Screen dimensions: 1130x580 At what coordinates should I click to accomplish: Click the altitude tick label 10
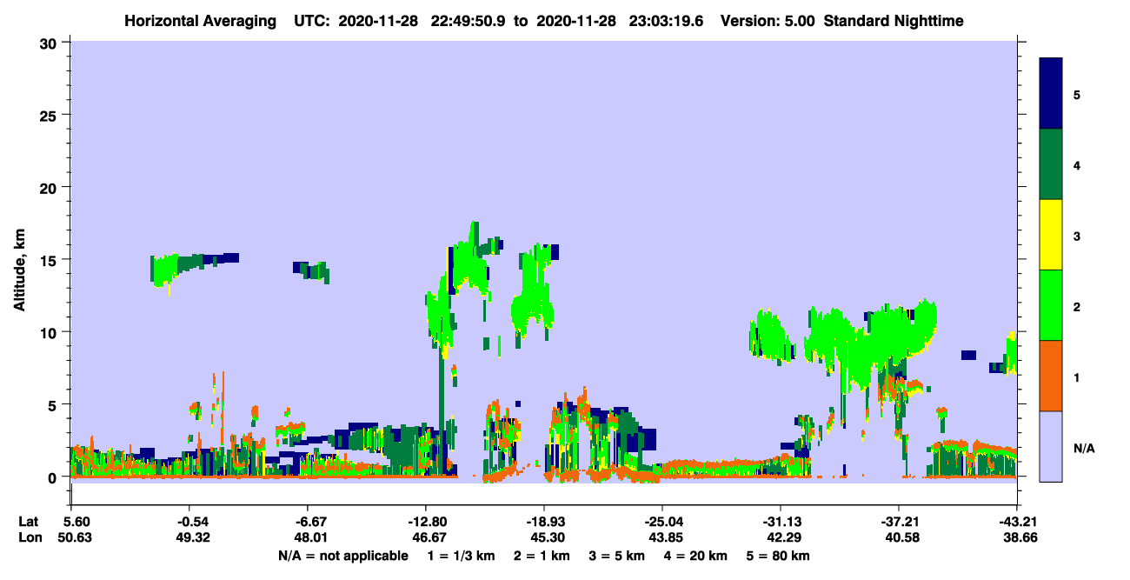click(x=50, y=332)
